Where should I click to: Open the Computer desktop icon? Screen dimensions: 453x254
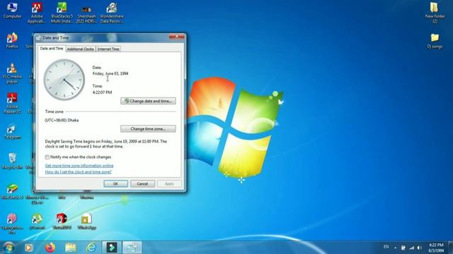(x=12, y=11)
